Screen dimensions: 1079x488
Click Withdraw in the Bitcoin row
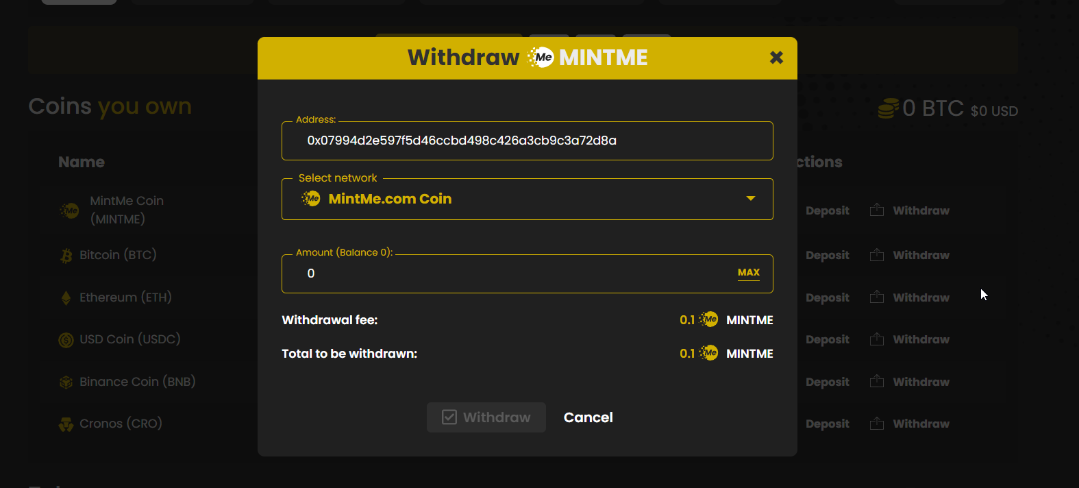click(x=920, y=255)
